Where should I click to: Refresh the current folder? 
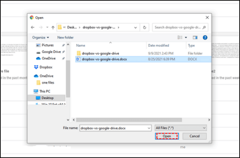pyautogui.click(x=144, y=27)
